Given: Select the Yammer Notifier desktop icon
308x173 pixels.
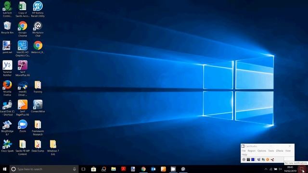Looking at the screenshot, I should click(x=7, y=68).
